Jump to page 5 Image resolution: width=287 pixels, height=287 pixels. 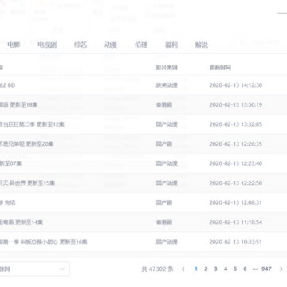coord(235,269)
